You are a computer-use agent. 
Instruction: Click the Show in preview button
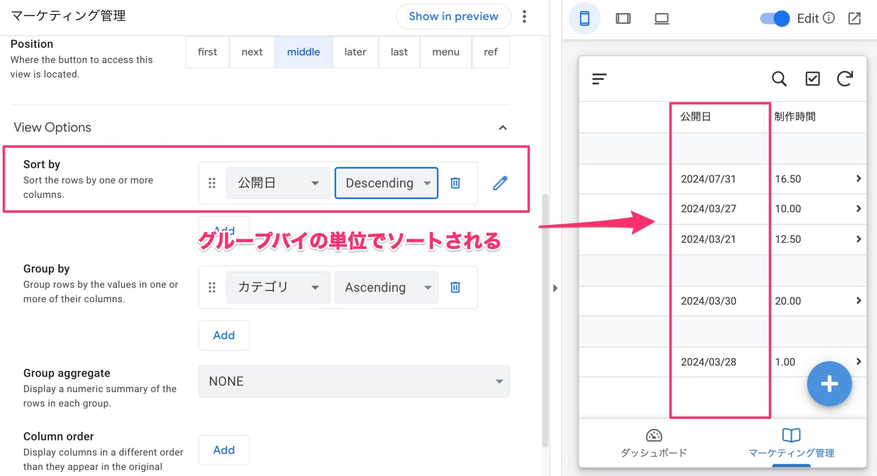pyautogui.click(x=453, y=16)
